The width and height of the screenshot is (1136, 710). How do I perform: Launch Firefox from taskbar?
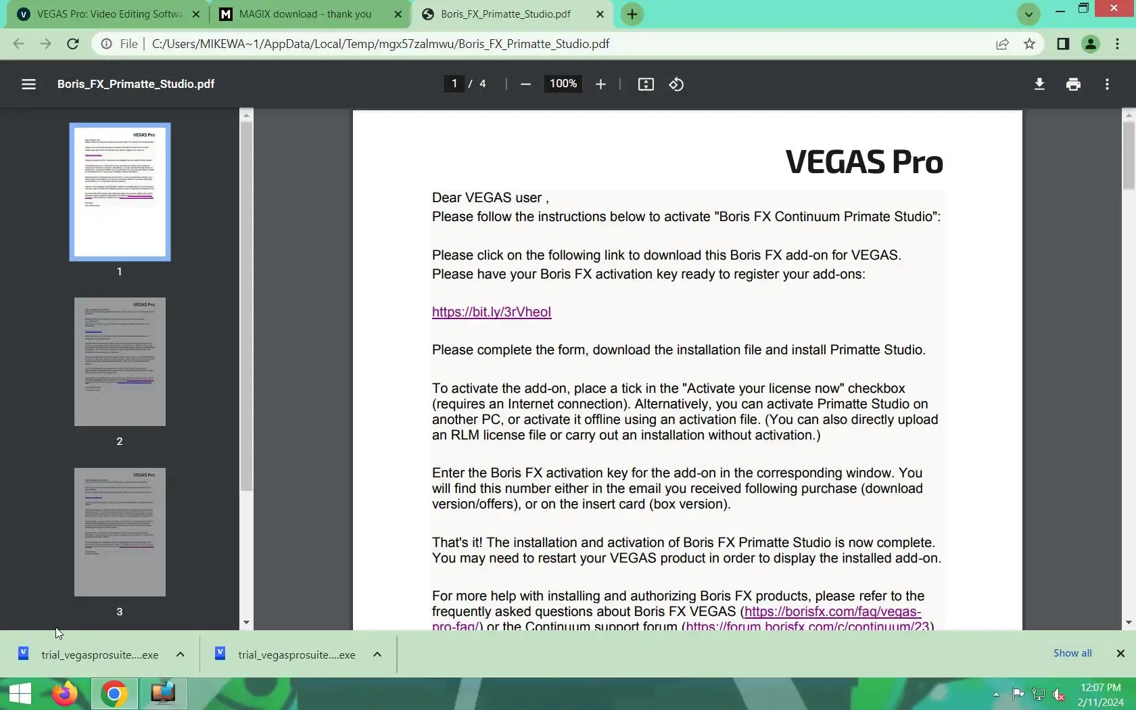coord(65,694)
